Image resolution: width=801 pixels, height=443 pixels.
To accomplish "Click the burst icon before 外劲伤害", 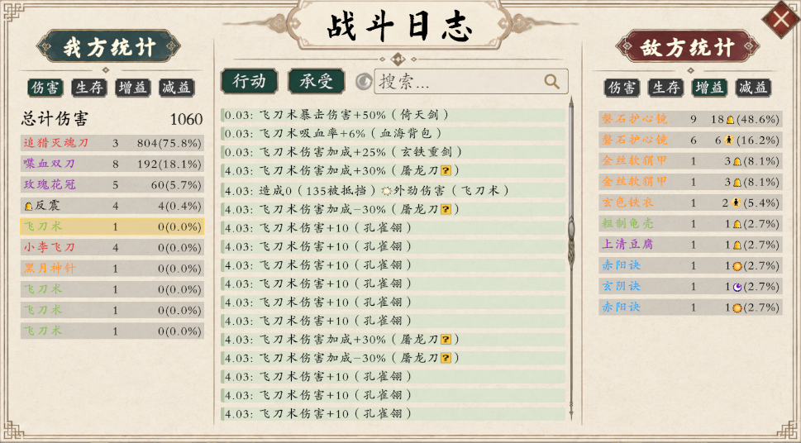I will coord(387,191).
